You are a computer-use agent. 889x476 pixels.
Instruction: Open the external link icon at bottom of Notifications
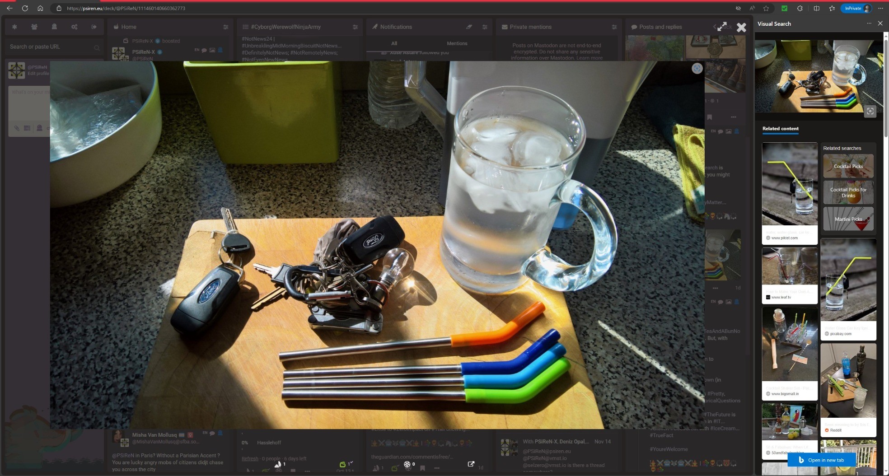(x=471, y=464)
